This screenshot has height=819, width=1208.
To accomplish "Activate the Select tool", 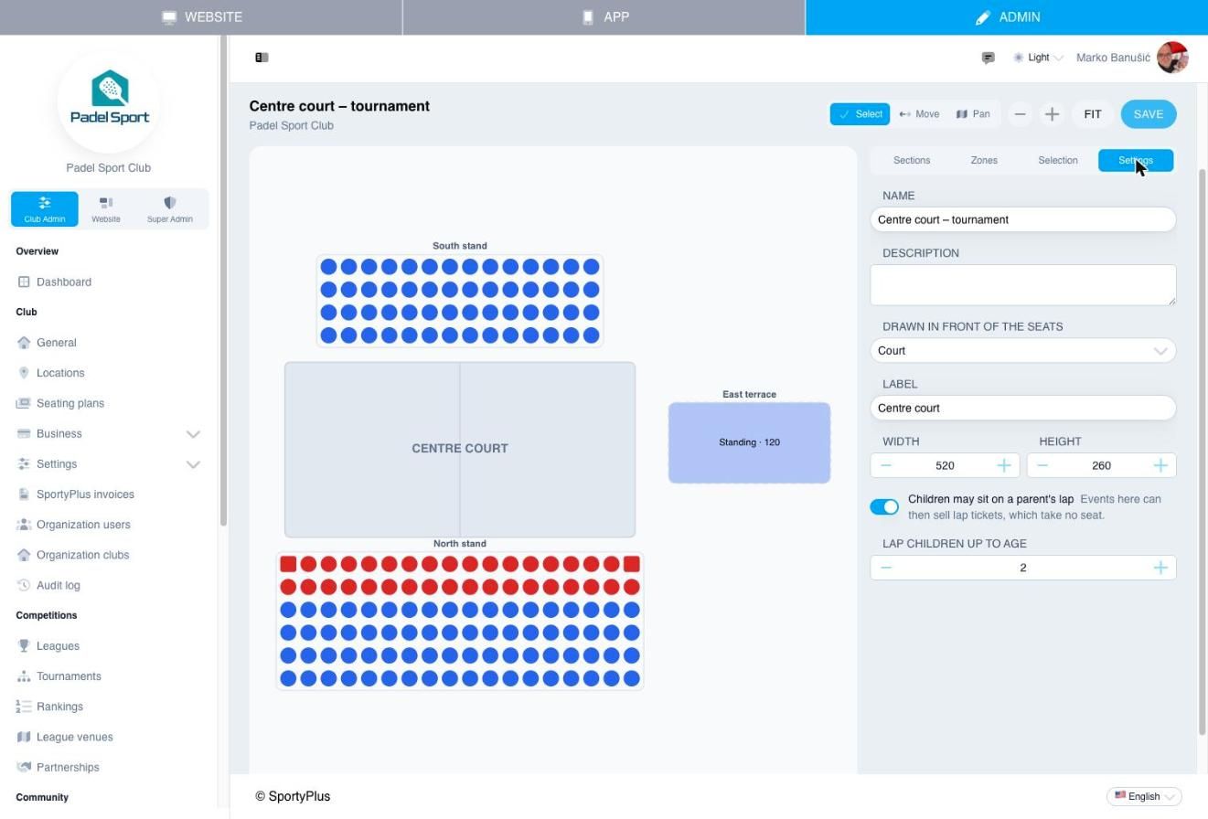I will 860,114.
